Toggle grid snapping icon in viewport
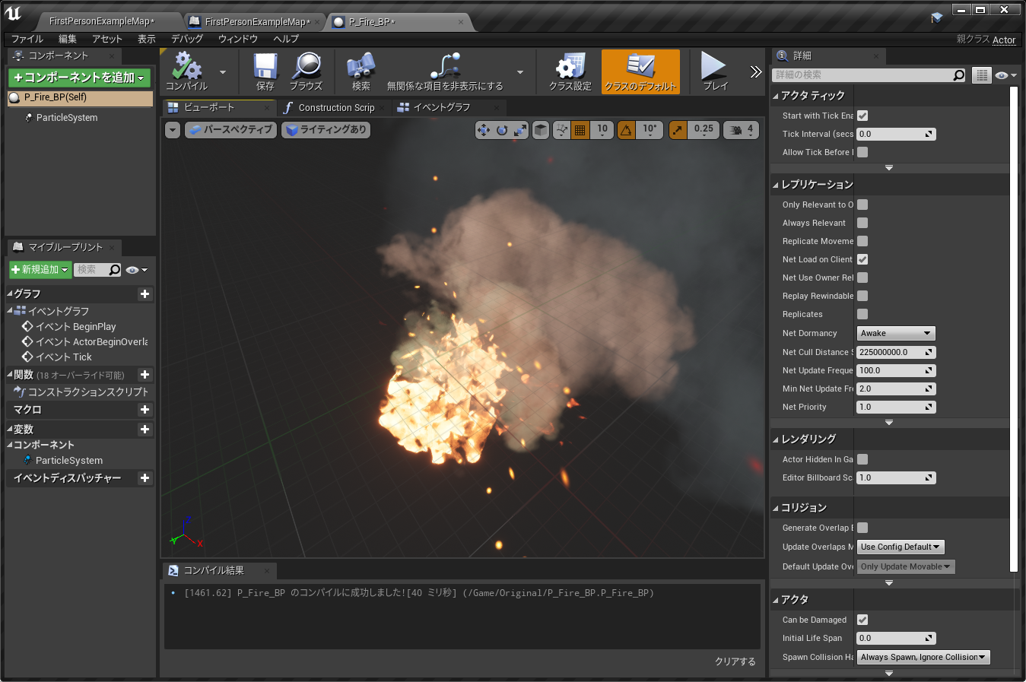The height and width of the screenshot is (682, 1026). pos(580,130)
